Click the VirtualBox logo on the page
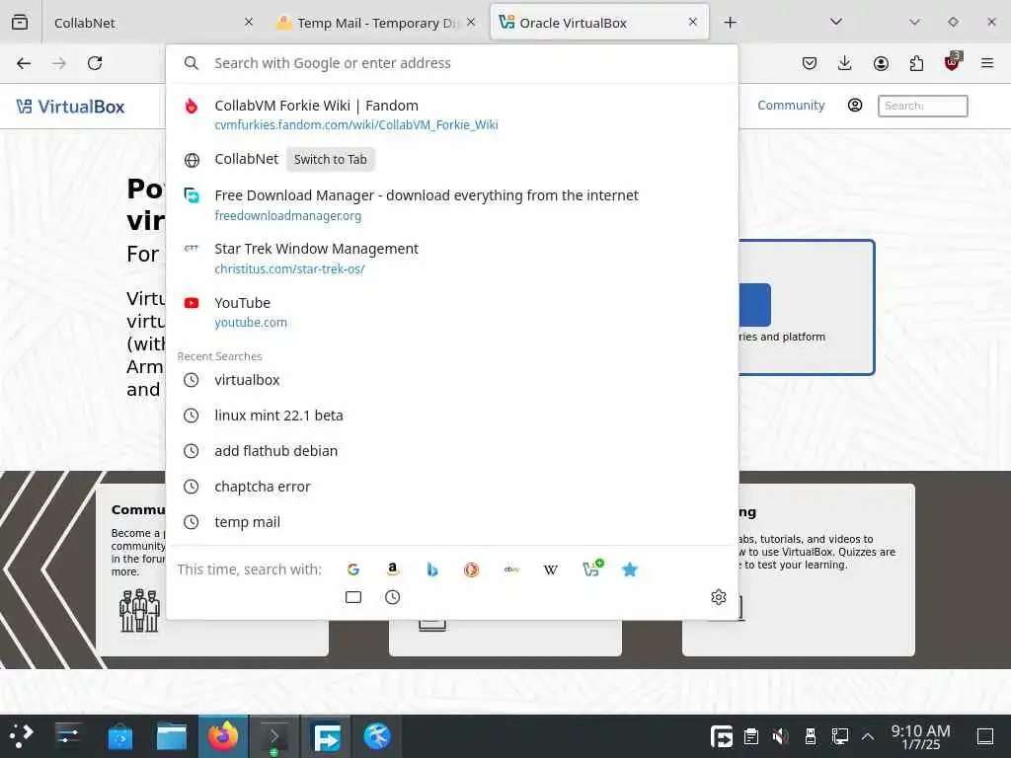This screenshot has width=1011, height=758. click(x=70, y=107)
